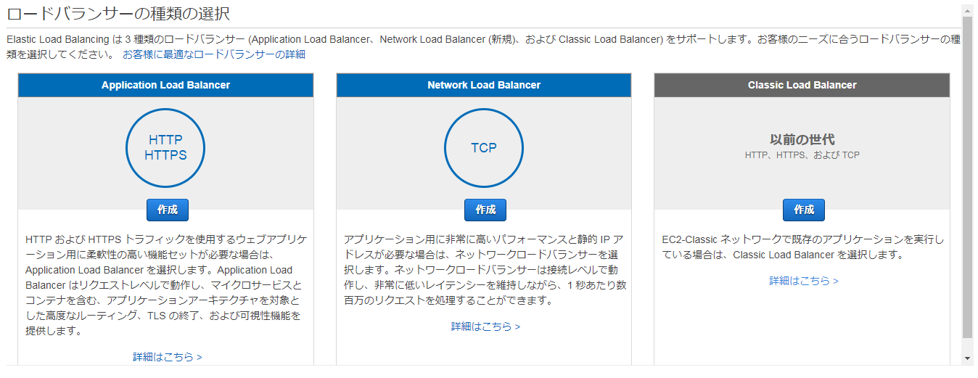
Task: Click the TCP circle icon
Action: [x=483, y=148]
